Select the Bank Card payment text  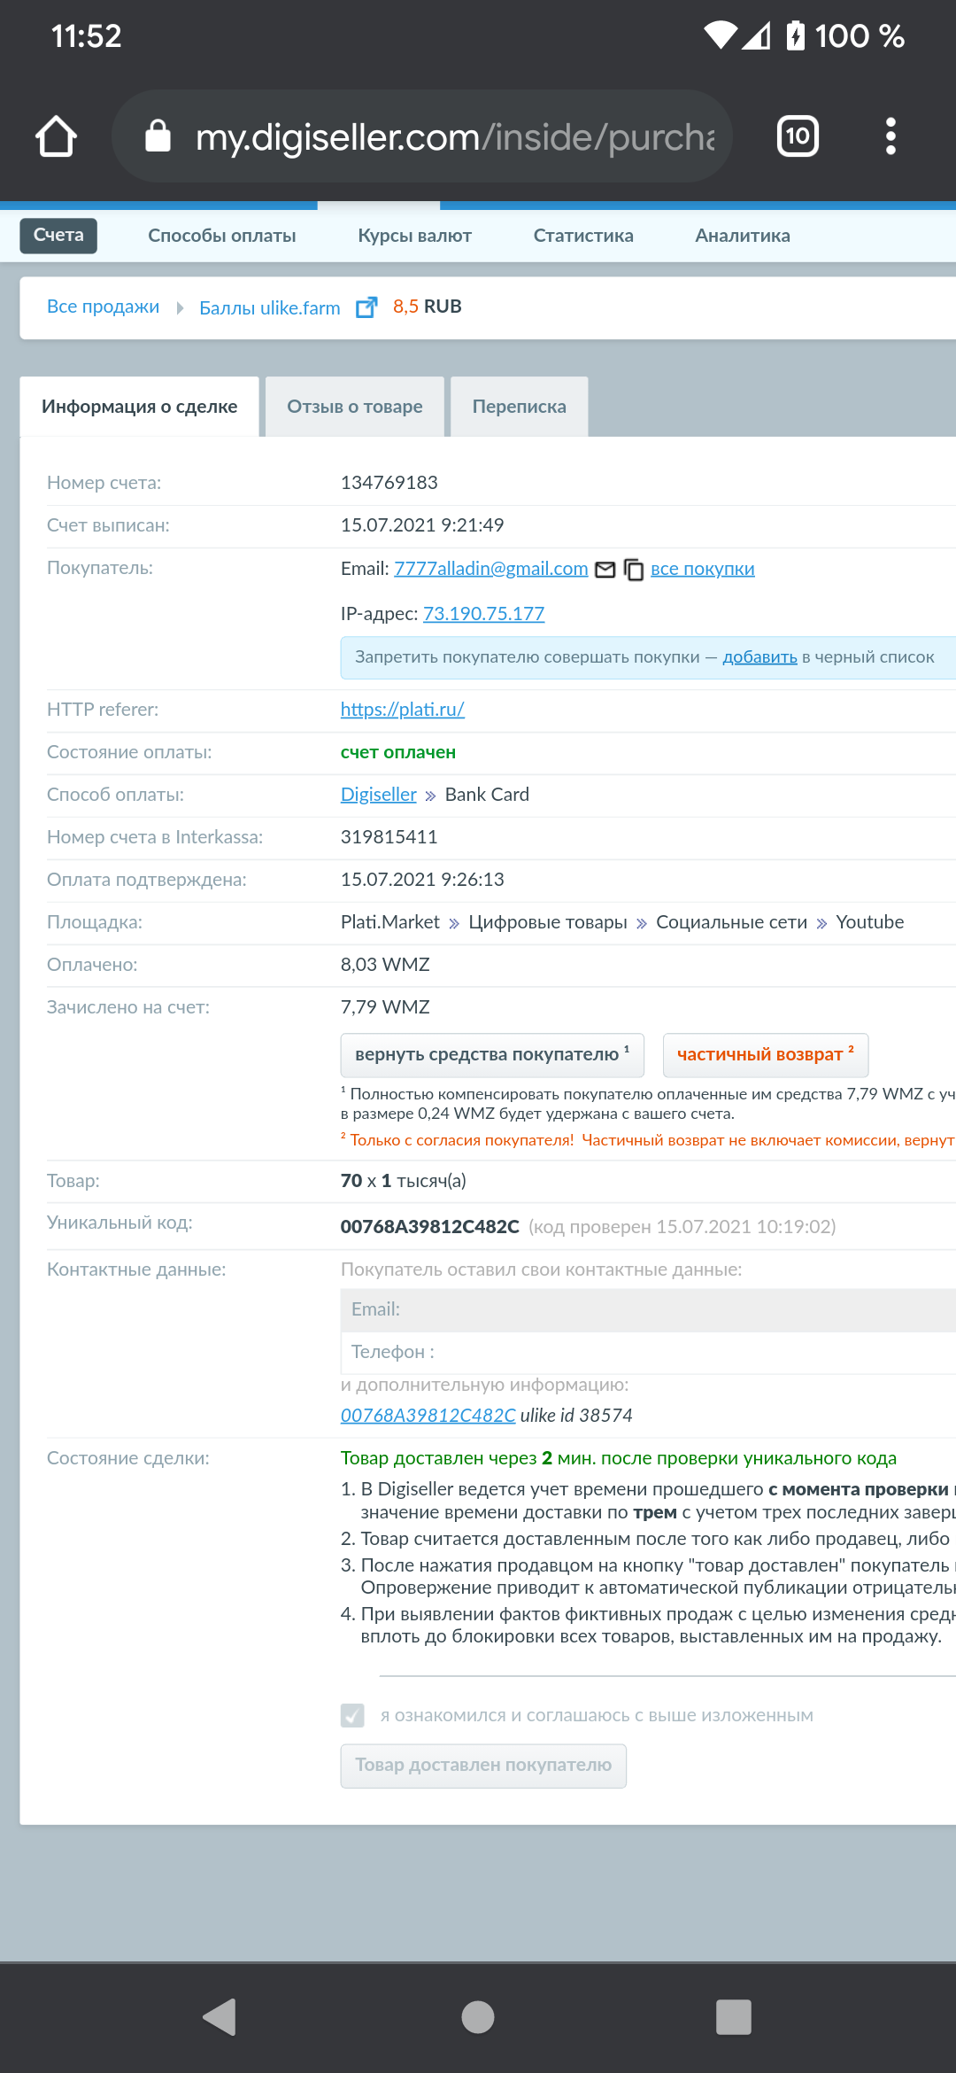pyautogui.click(x=487, y=795)
